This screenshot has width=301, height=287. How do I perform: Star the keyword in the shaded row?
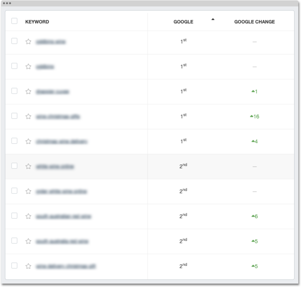pos(28,166)
